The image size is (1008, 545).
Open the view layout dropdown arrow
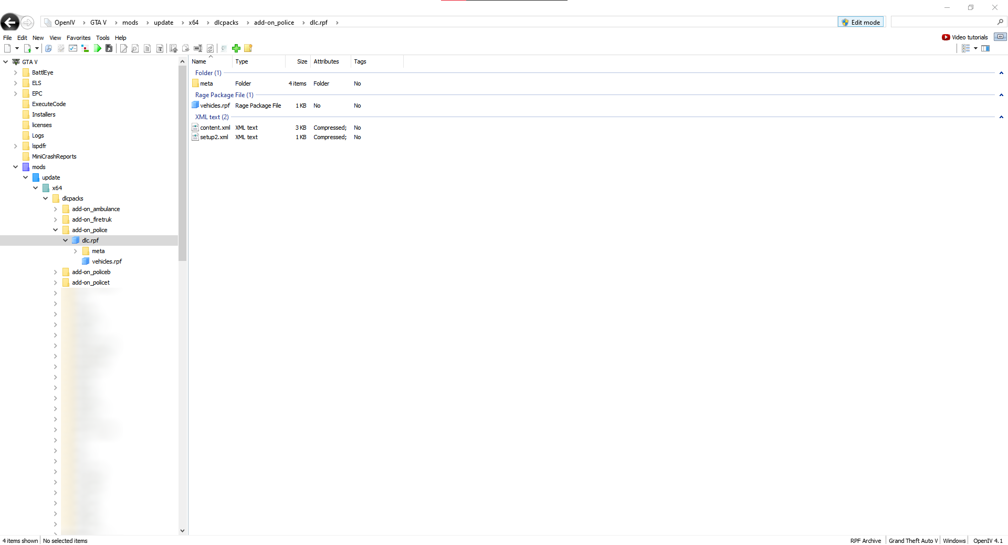tap(975, 48)
